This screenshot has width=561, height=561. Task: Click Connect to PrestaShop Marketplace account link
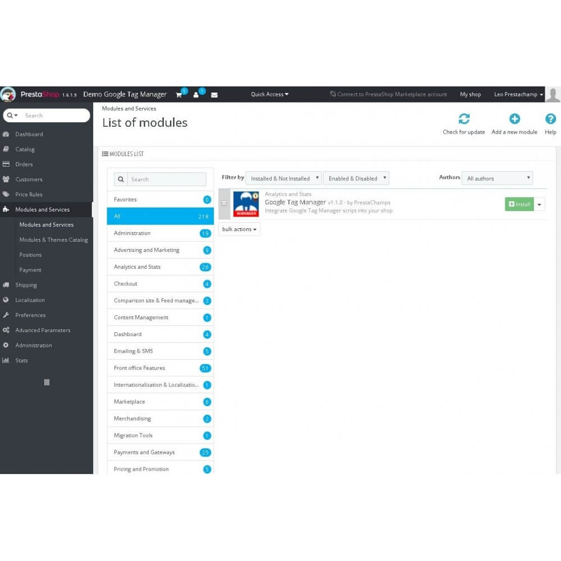[389, 94]
